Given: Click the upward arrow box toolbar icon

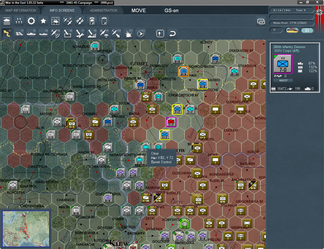Looking at the screenshot, I should [160, 34].
